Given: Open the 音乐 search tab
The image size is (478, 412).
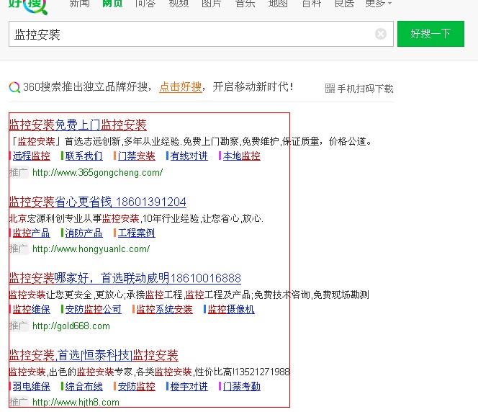Looking at the screenshot, I should [x=245, y=4].
